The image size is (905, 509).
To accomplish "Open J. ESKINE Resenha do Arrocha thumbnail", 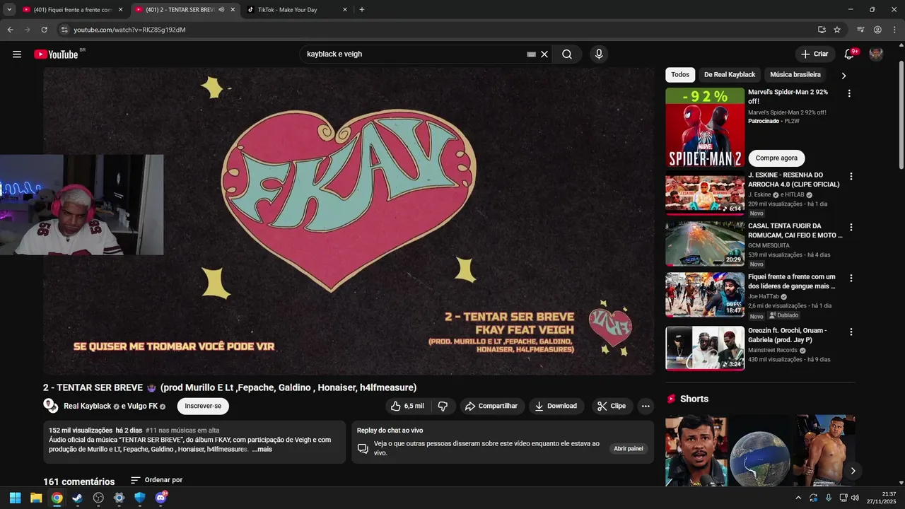I will click(x=705, y=192).
